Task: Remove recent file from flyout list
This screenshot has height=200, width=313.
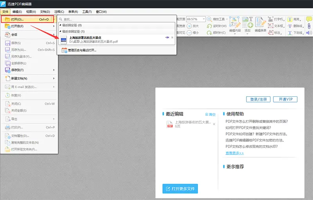Action: [172, 38]
